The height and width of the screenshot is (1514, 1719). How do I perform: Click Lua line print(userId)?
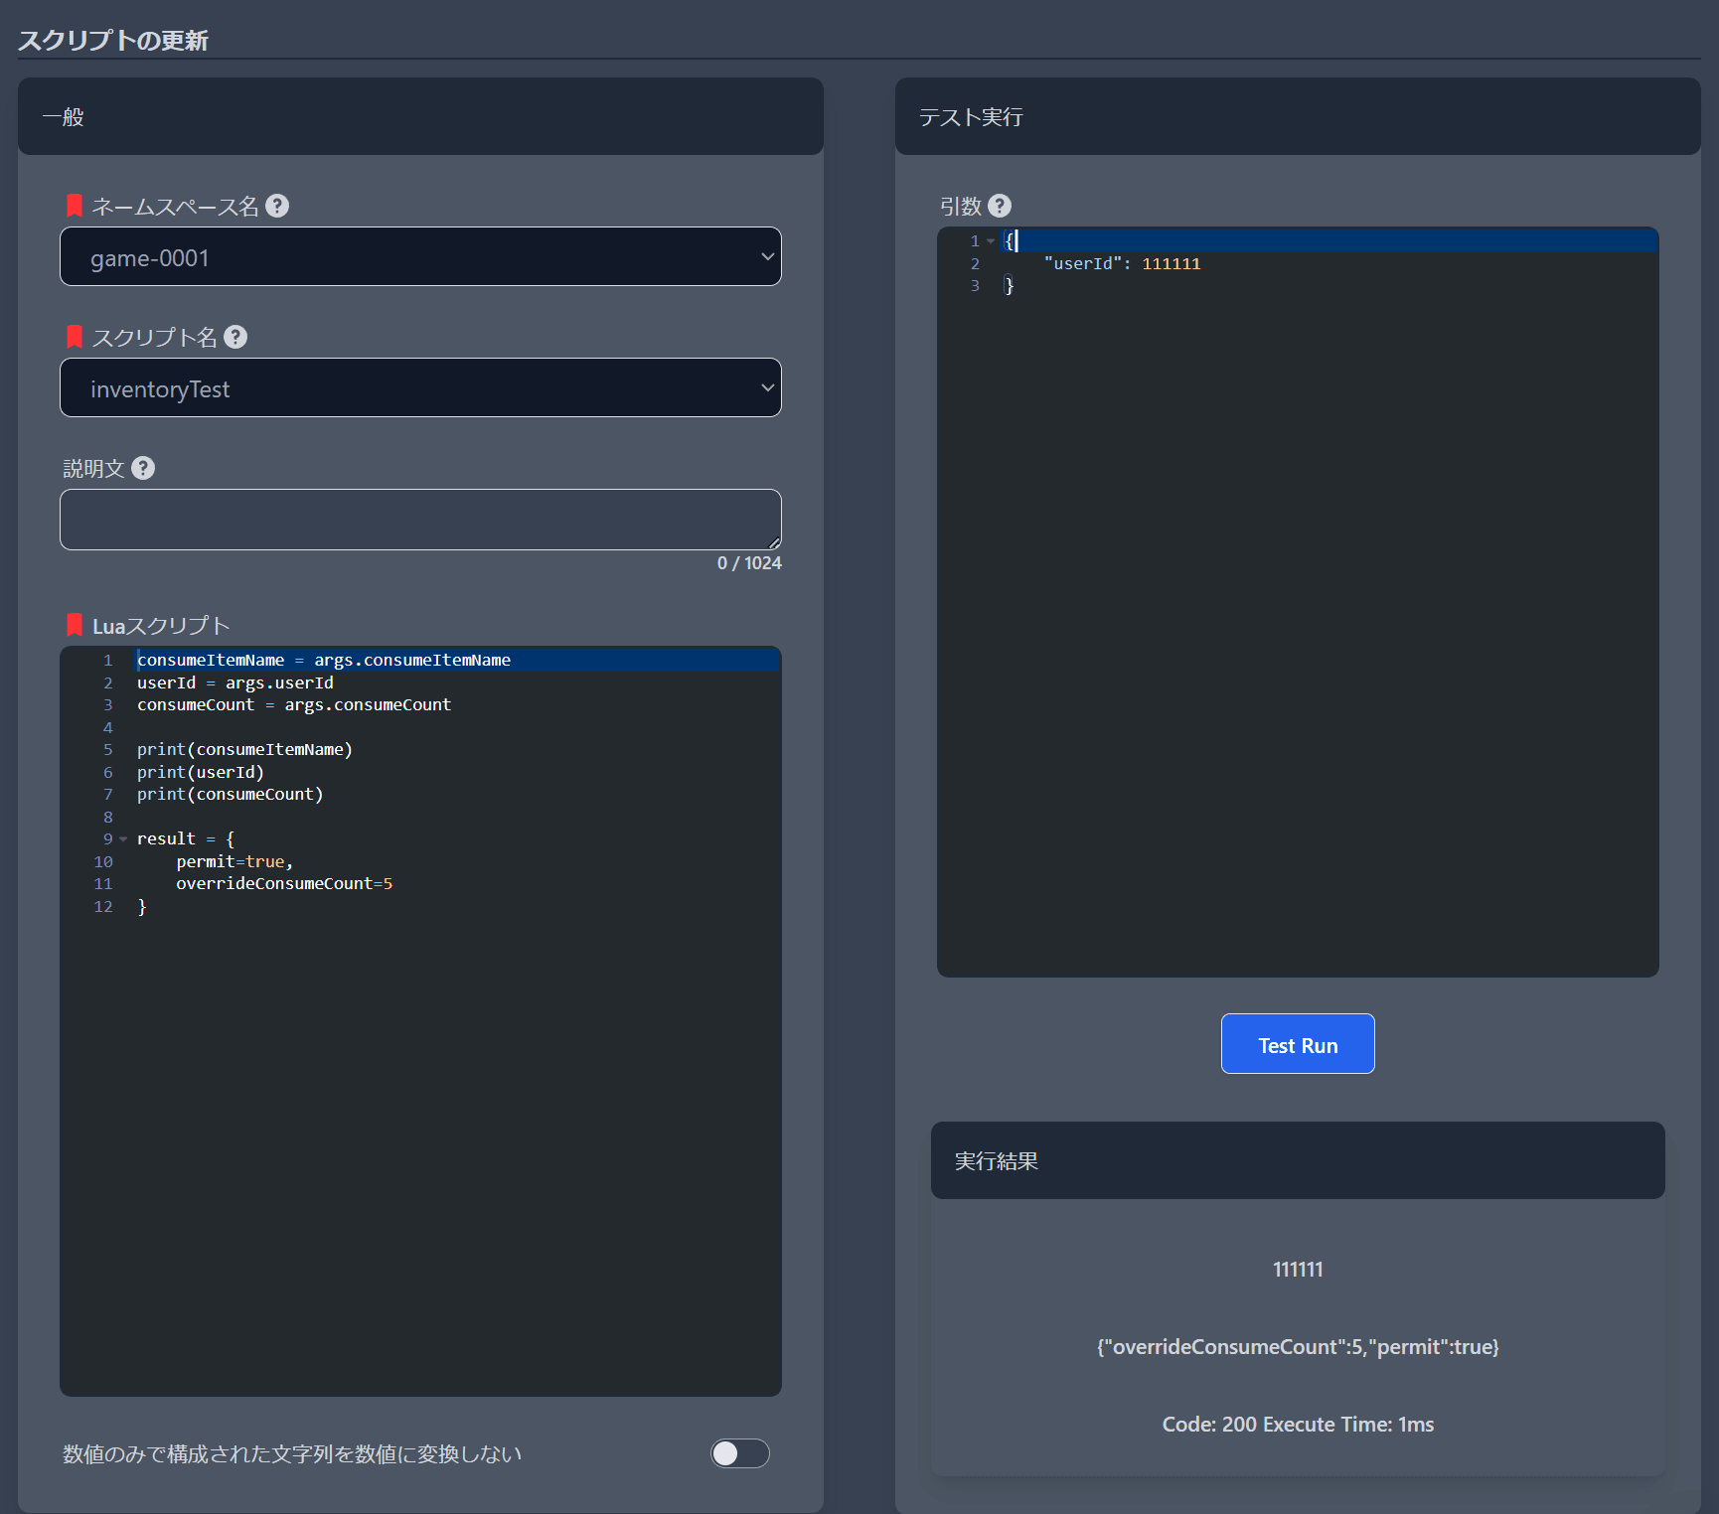pyautogui.click(x=201, y=772)
